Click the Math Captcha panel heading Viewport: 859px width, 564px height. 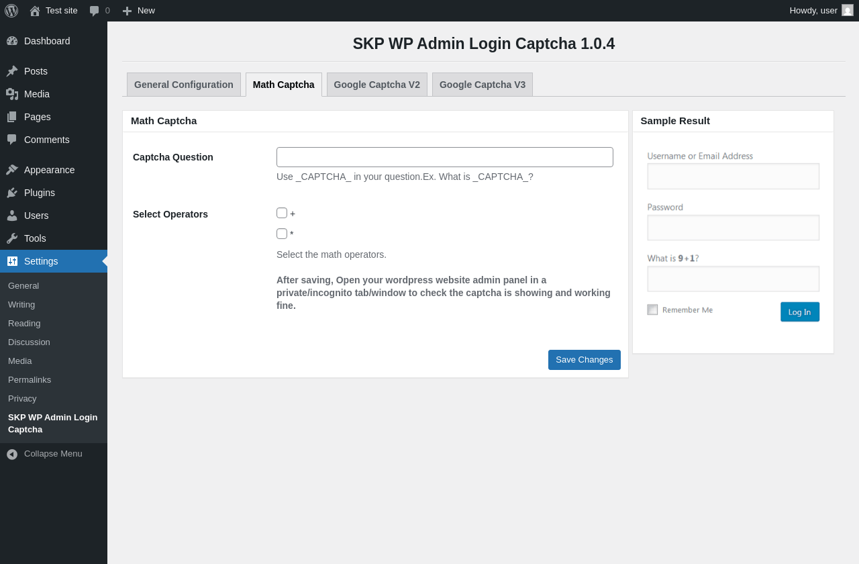(x=164, y=121)
